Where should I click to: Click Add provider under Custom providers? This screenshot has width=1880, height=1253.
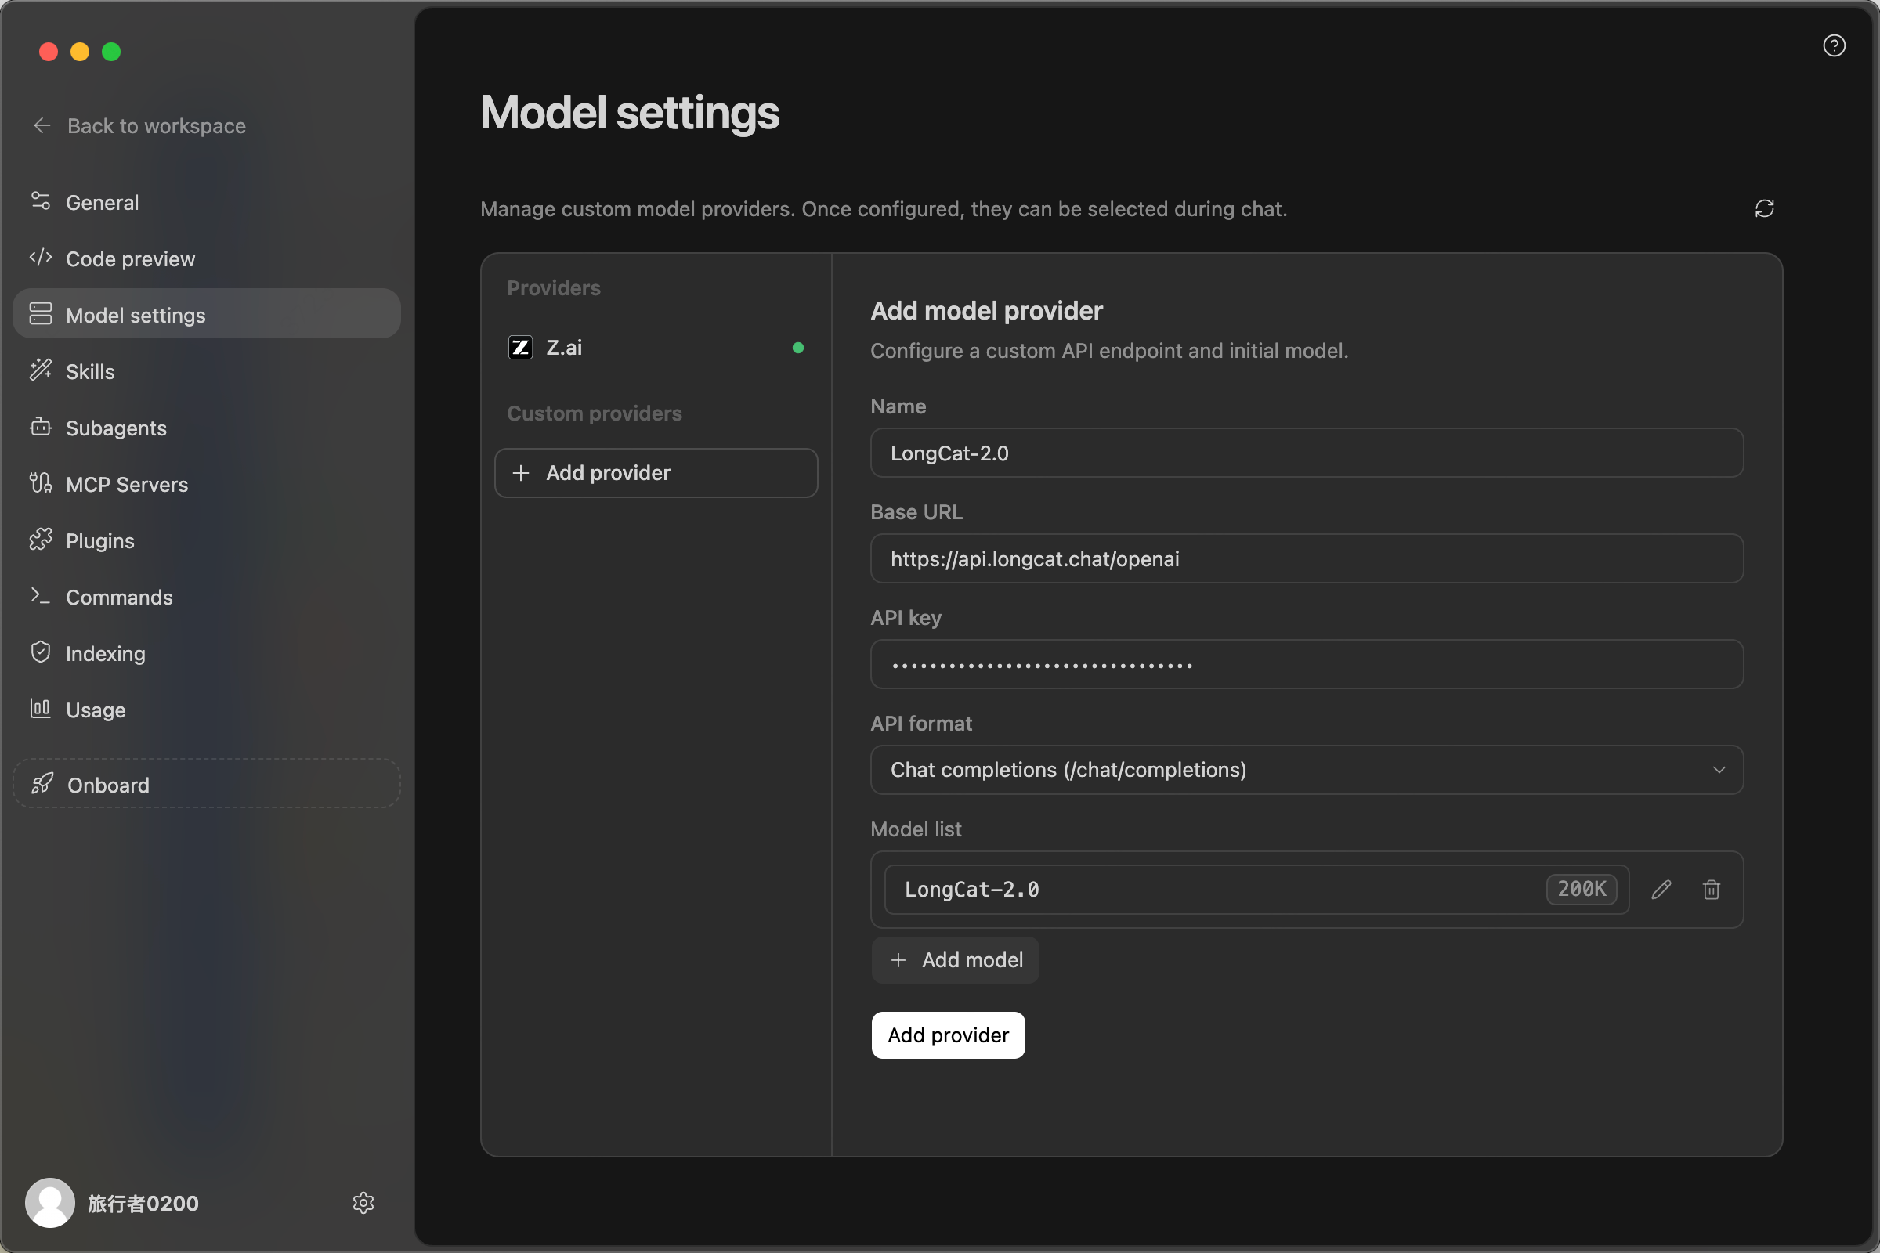click(x=656, y=473)
